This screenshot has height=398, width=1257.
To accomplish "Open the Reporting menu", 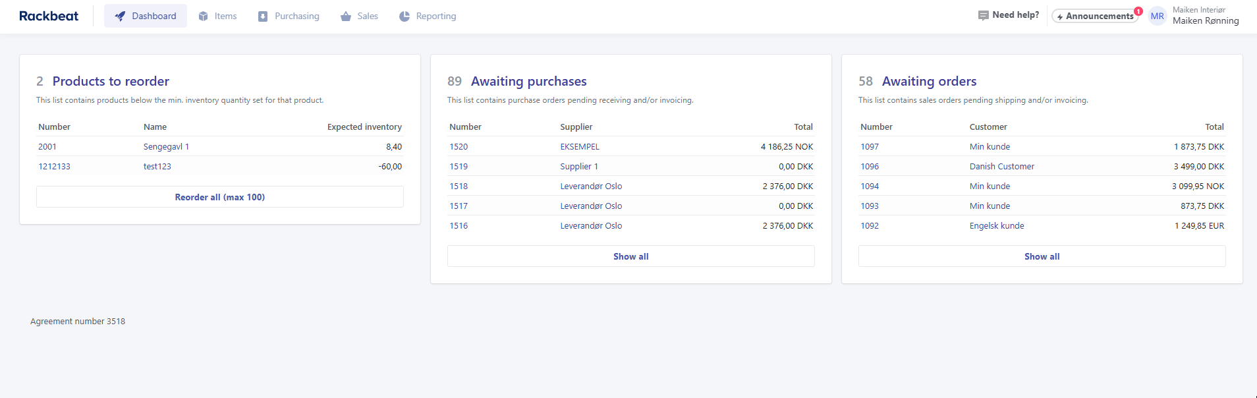I will pos(435,16).
